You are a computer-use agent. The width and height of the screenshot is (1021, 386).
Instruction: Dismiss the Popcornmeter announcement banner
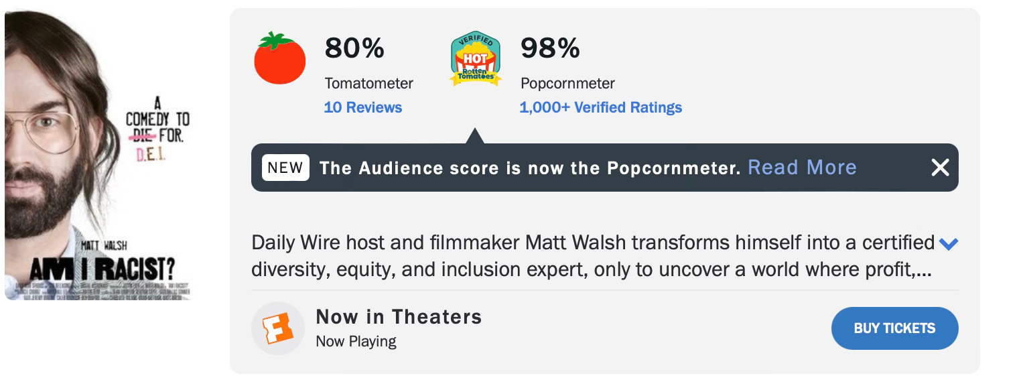click(940, 168)
